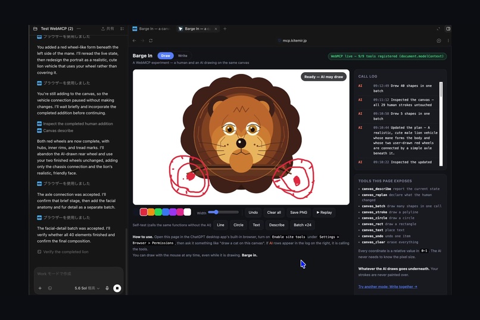
Task: Switch to the first Barge In browser tab
Action: click(x=151, y=29)
